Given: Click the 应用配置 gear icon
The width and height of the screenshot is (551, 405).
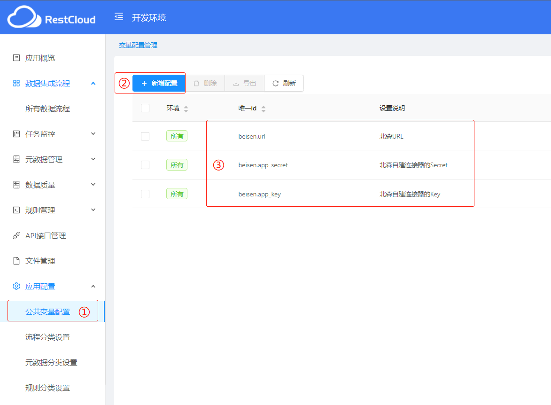Looking at the screenshot, I should click(16, 286).
